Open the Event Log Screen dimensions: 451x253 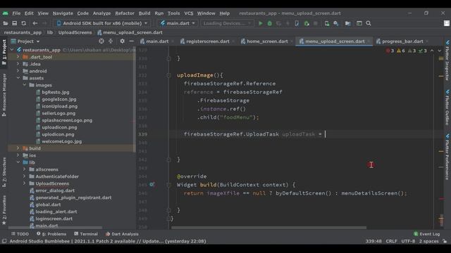pos(427,234)
